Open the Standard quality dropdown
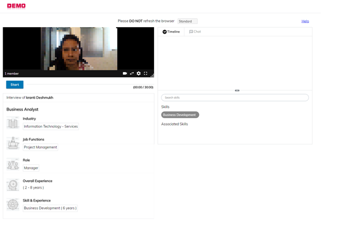 (x=187, y=21)
